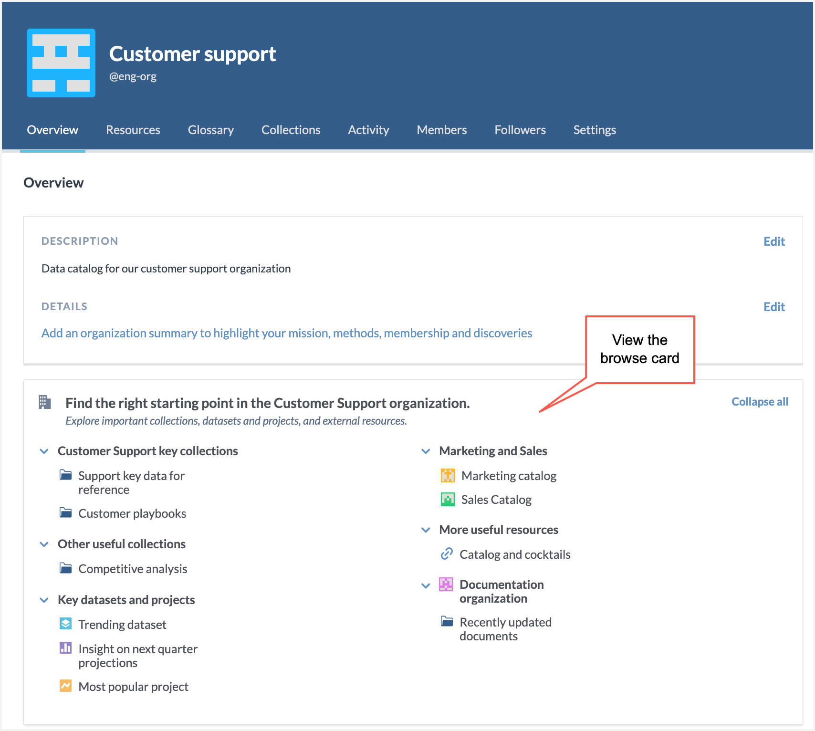Open Sales Catalog organization
This screenshot has height=731, width=815.
[x=496, y=500]
